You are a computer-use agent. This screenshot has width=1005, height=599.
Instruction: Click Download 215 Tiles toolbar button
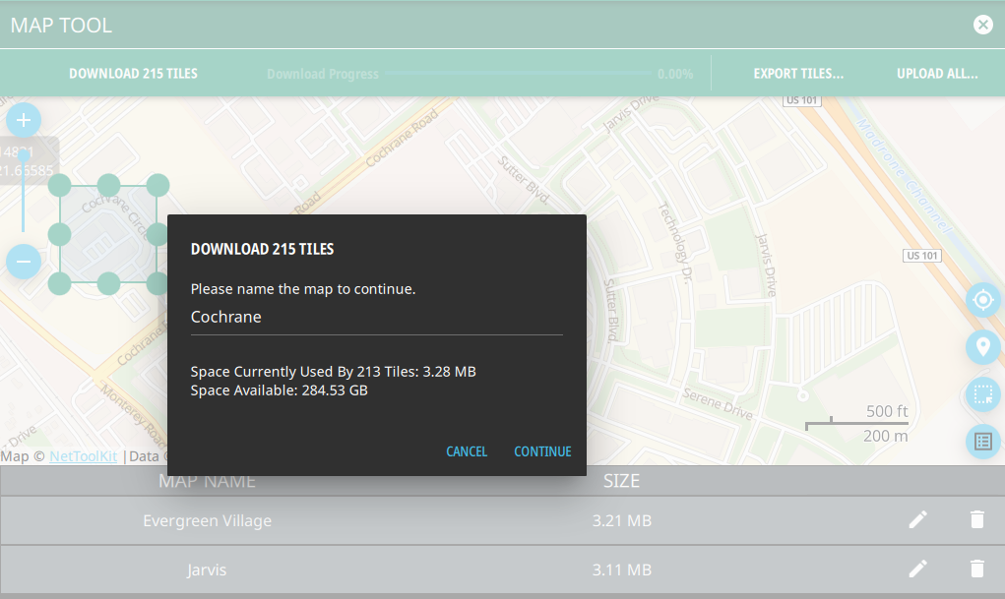133,74
